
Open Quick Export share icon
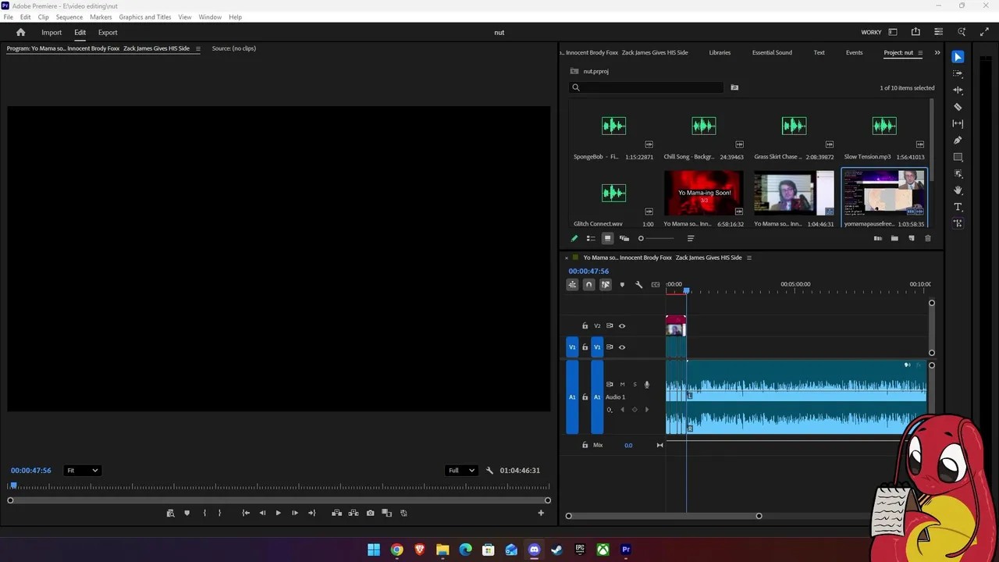(x=915, y=32)
